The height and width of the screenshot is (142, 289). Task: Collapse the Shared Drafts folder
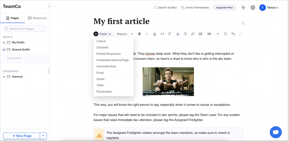[x=4, y=50]
